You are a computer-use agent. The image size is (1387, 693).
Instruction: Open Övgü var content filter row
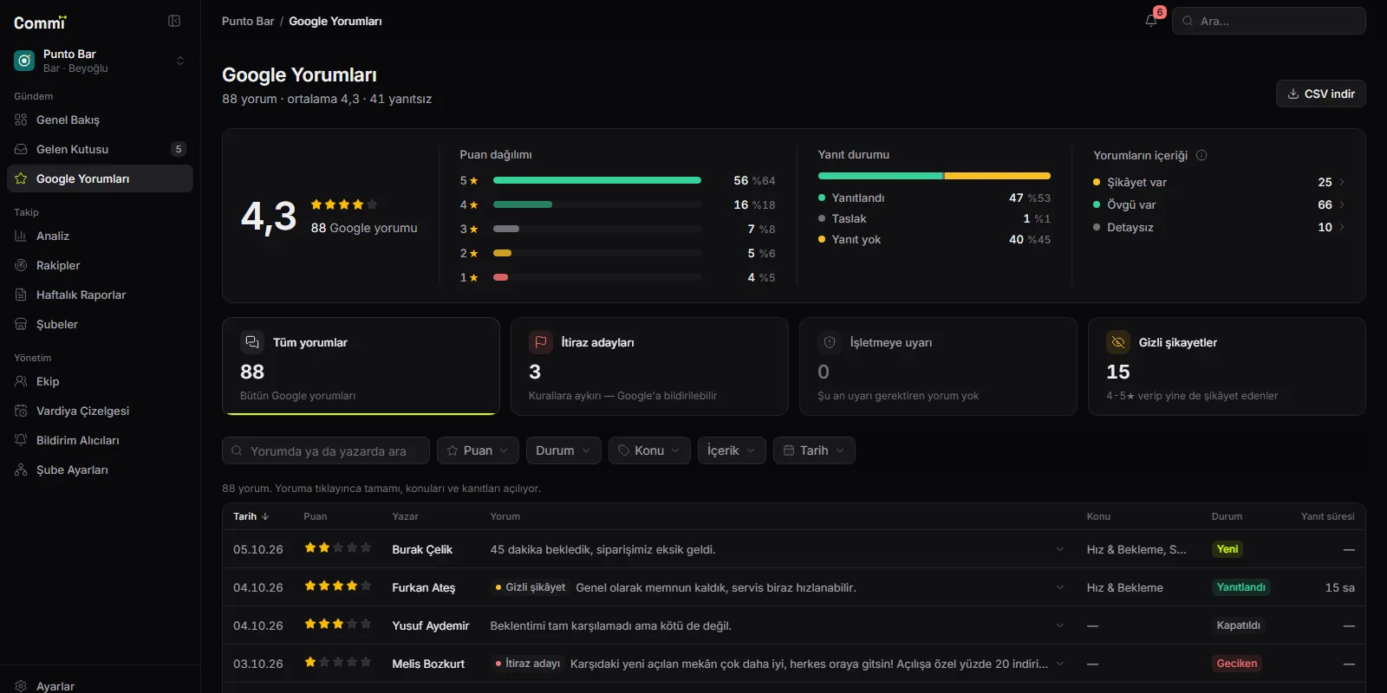(1219, 204)
